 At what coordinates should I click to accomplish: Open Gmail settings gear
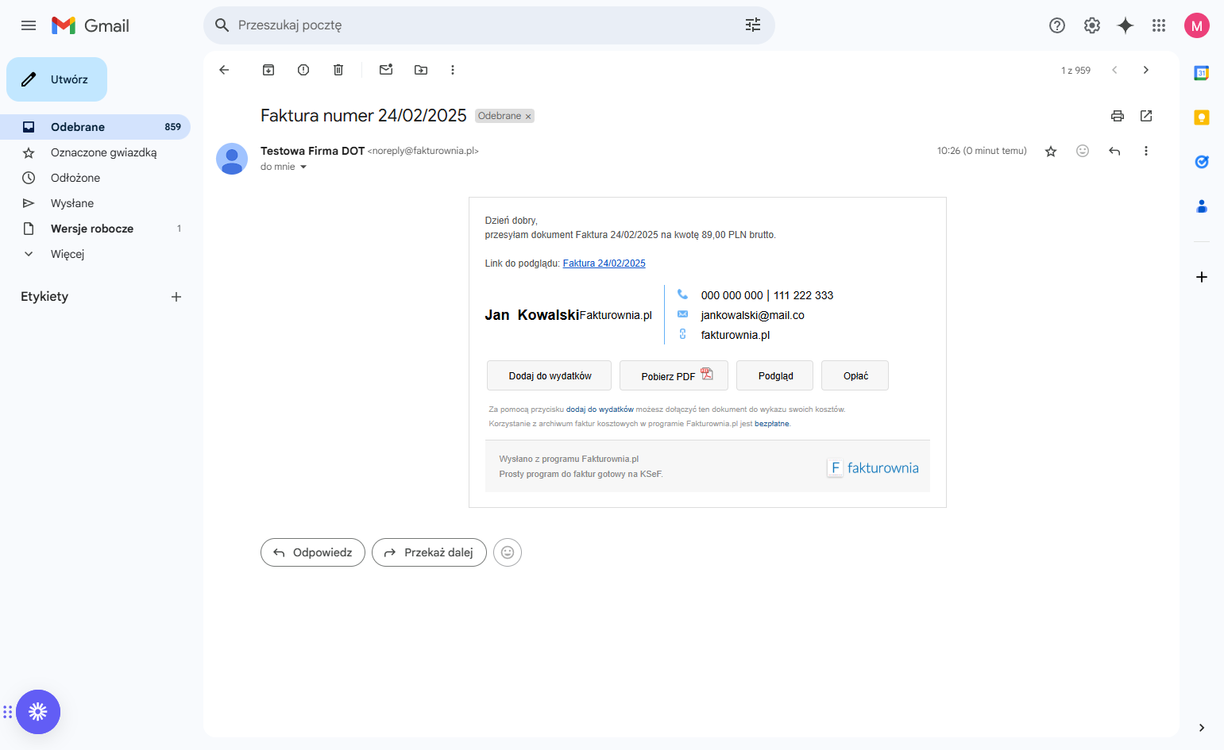[1092, 25]
